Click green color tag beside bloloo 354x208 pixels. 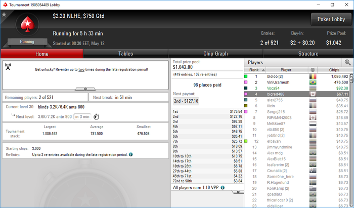click(x=246, y=76)
